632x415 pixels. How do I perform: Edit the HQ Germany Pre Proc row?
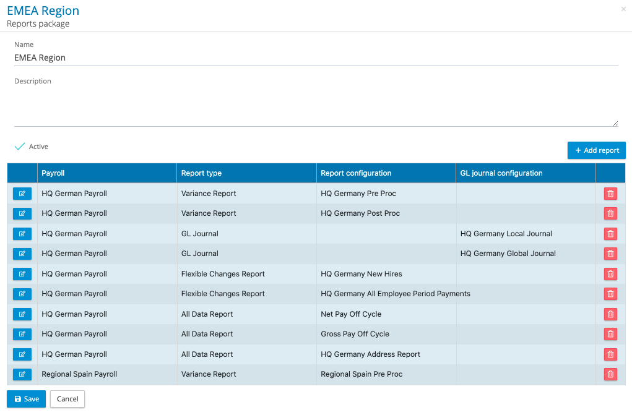[22, 194]
